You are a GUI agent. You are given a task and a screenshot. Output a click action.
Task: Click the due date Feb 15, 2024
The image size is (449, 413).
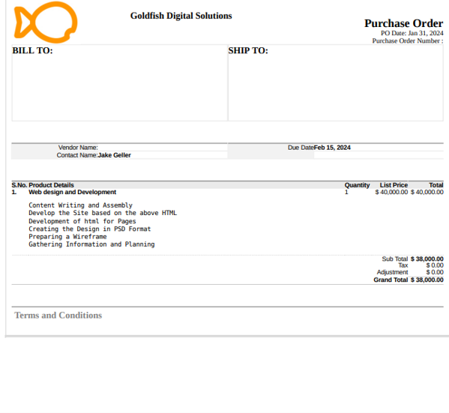click(x=332, y=148)
